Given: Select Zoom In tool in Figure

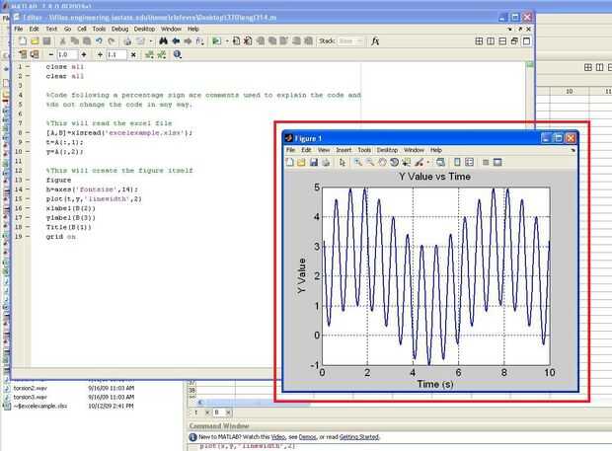Looking at the screenshot, I should tap(358, 162).
